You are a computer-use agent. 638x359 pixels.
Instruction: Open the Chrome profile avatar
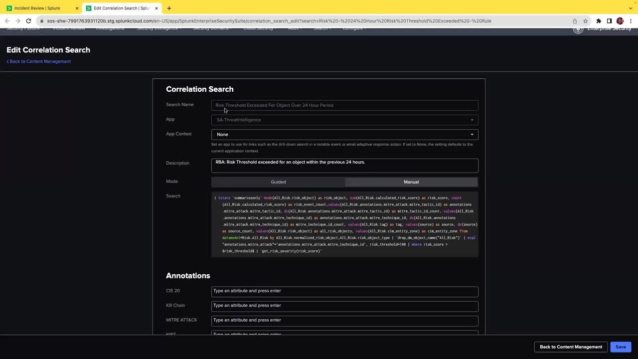620,21
